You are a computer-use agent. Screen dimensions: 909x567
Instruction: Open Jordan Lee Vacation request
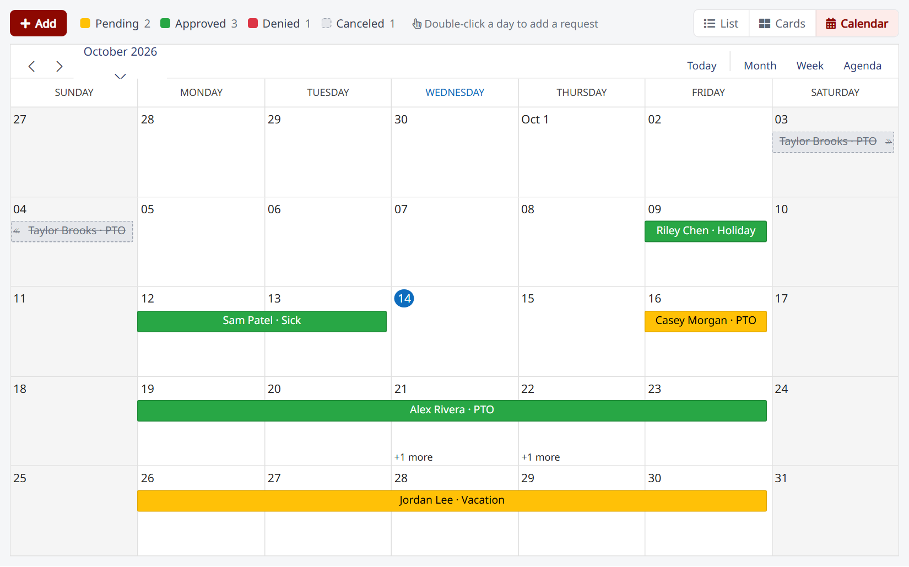coord(452,501)
